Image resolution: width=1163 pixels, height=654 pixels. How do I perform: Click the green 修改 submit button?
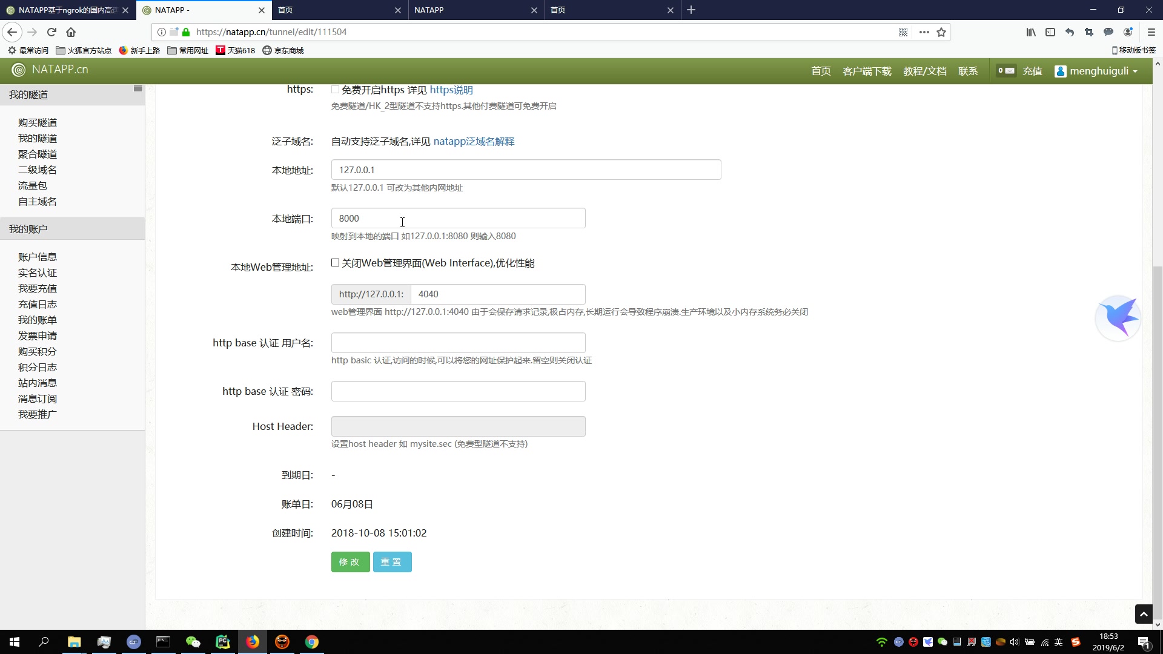(x=350, y=562)
